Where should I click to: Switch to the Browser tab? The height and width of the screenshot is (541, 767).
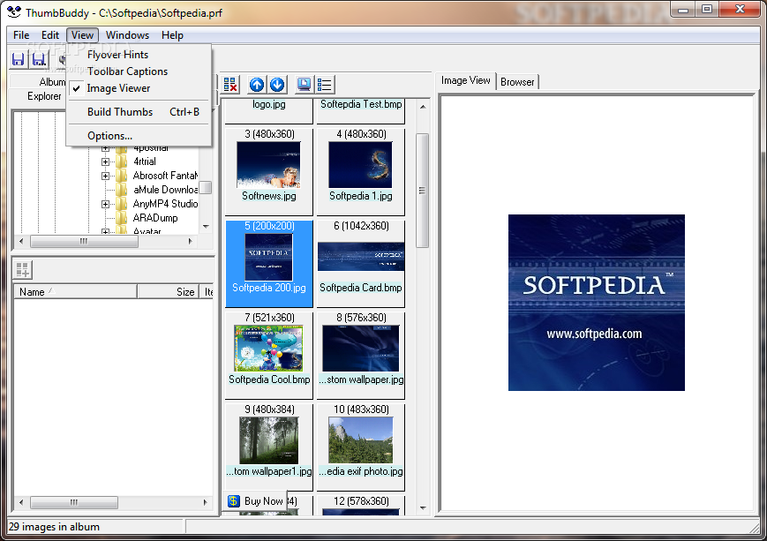[517, 82]
